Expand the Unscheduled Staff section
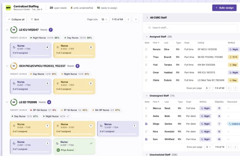The width and height of the screenshot is (240, 156). (x=147, y=155)
